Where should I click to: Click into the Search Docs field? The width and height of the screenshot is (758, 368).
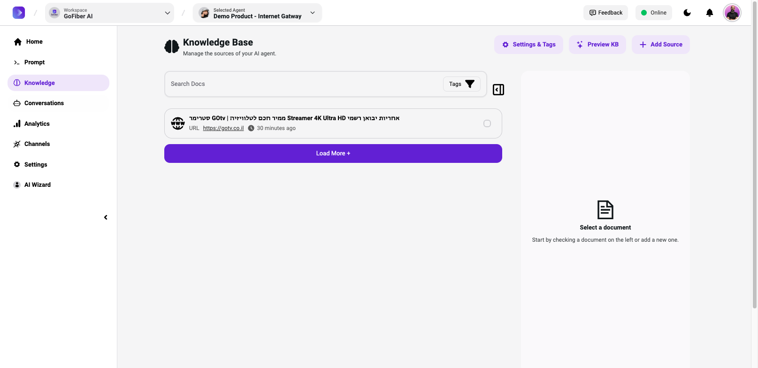(x=300, y=84)
